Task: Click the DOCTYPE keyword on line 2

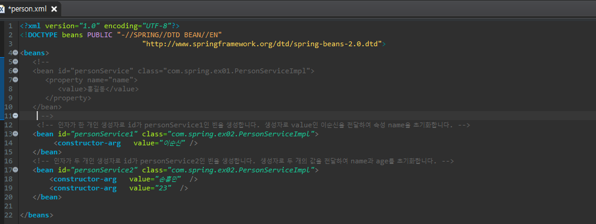Action: pyautogui.click(x=43, y=35)
